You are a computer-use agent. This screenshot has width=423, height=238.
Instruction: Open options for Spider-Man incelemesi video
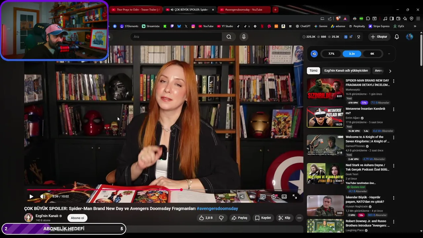(x=393, y=81)
